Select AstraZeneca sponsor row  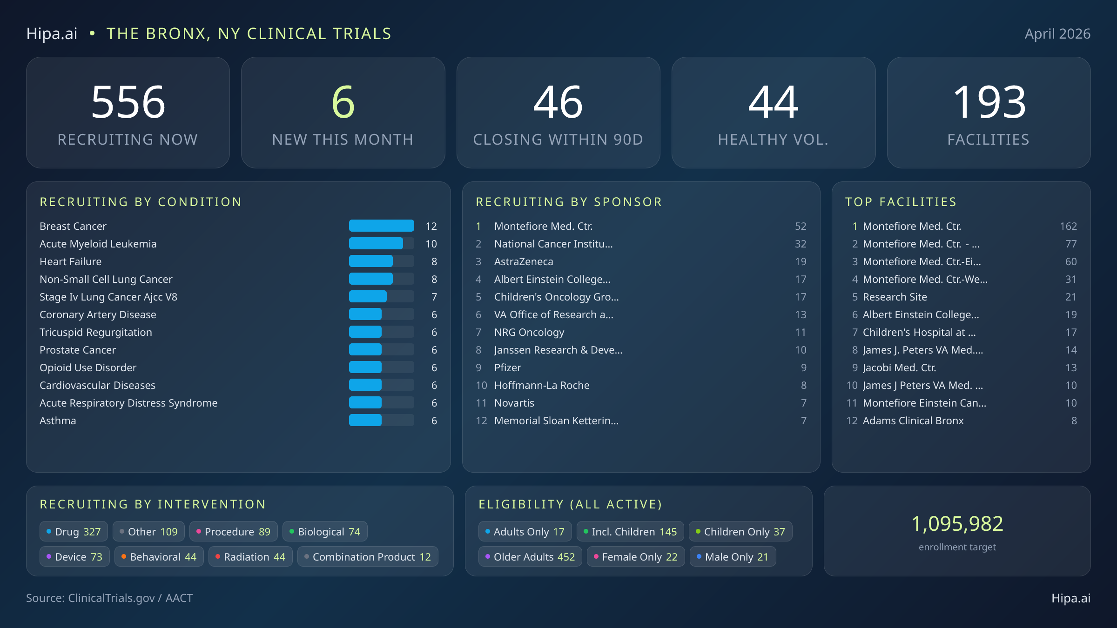tap(641, 261)
